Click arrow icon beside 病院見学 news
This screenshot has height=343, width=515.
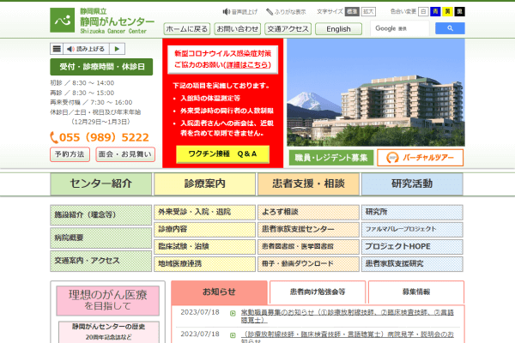233,335
